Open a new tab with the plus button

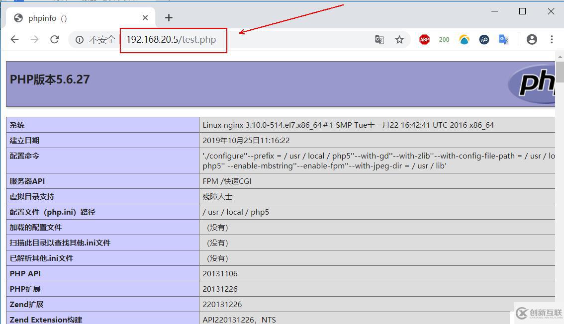[x=168, y=17]
